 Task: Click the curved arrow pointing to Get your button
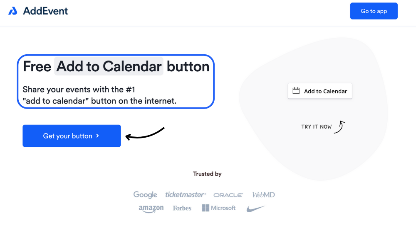click(x=145, y=133)
